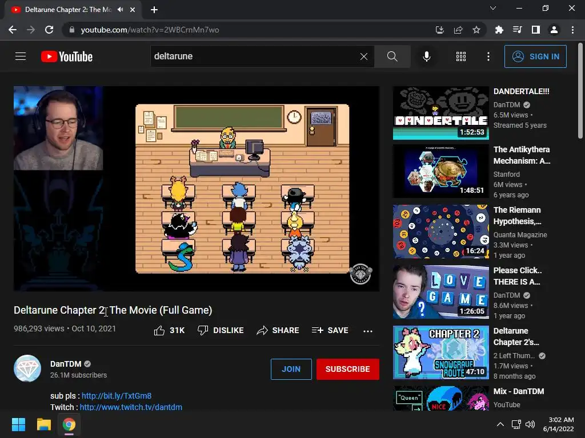
Task: Go forward with browser forward arrow
Action: coord(31,30)
